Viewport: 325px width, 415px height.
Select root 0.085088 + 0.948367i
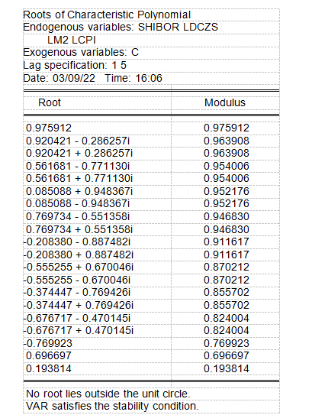[79, 191]
